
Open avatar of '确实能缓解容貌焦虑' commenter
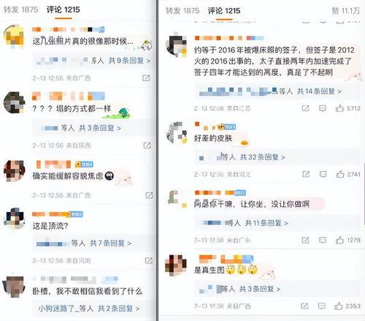[15, 171]
